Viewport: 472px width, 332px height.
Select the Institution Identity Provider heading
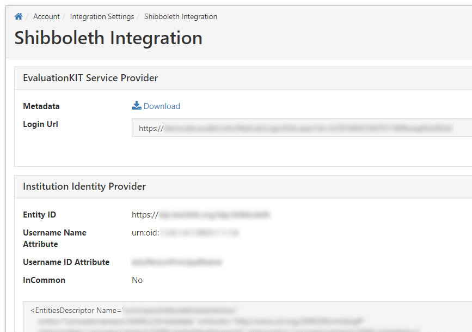84,186
